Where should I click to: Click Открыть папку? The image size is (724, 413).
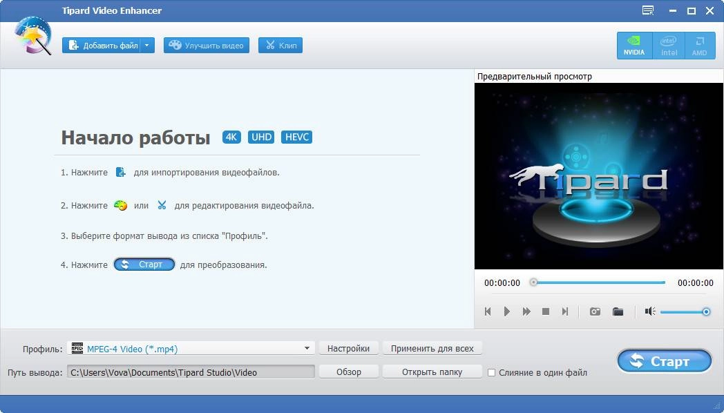[432, 372]
